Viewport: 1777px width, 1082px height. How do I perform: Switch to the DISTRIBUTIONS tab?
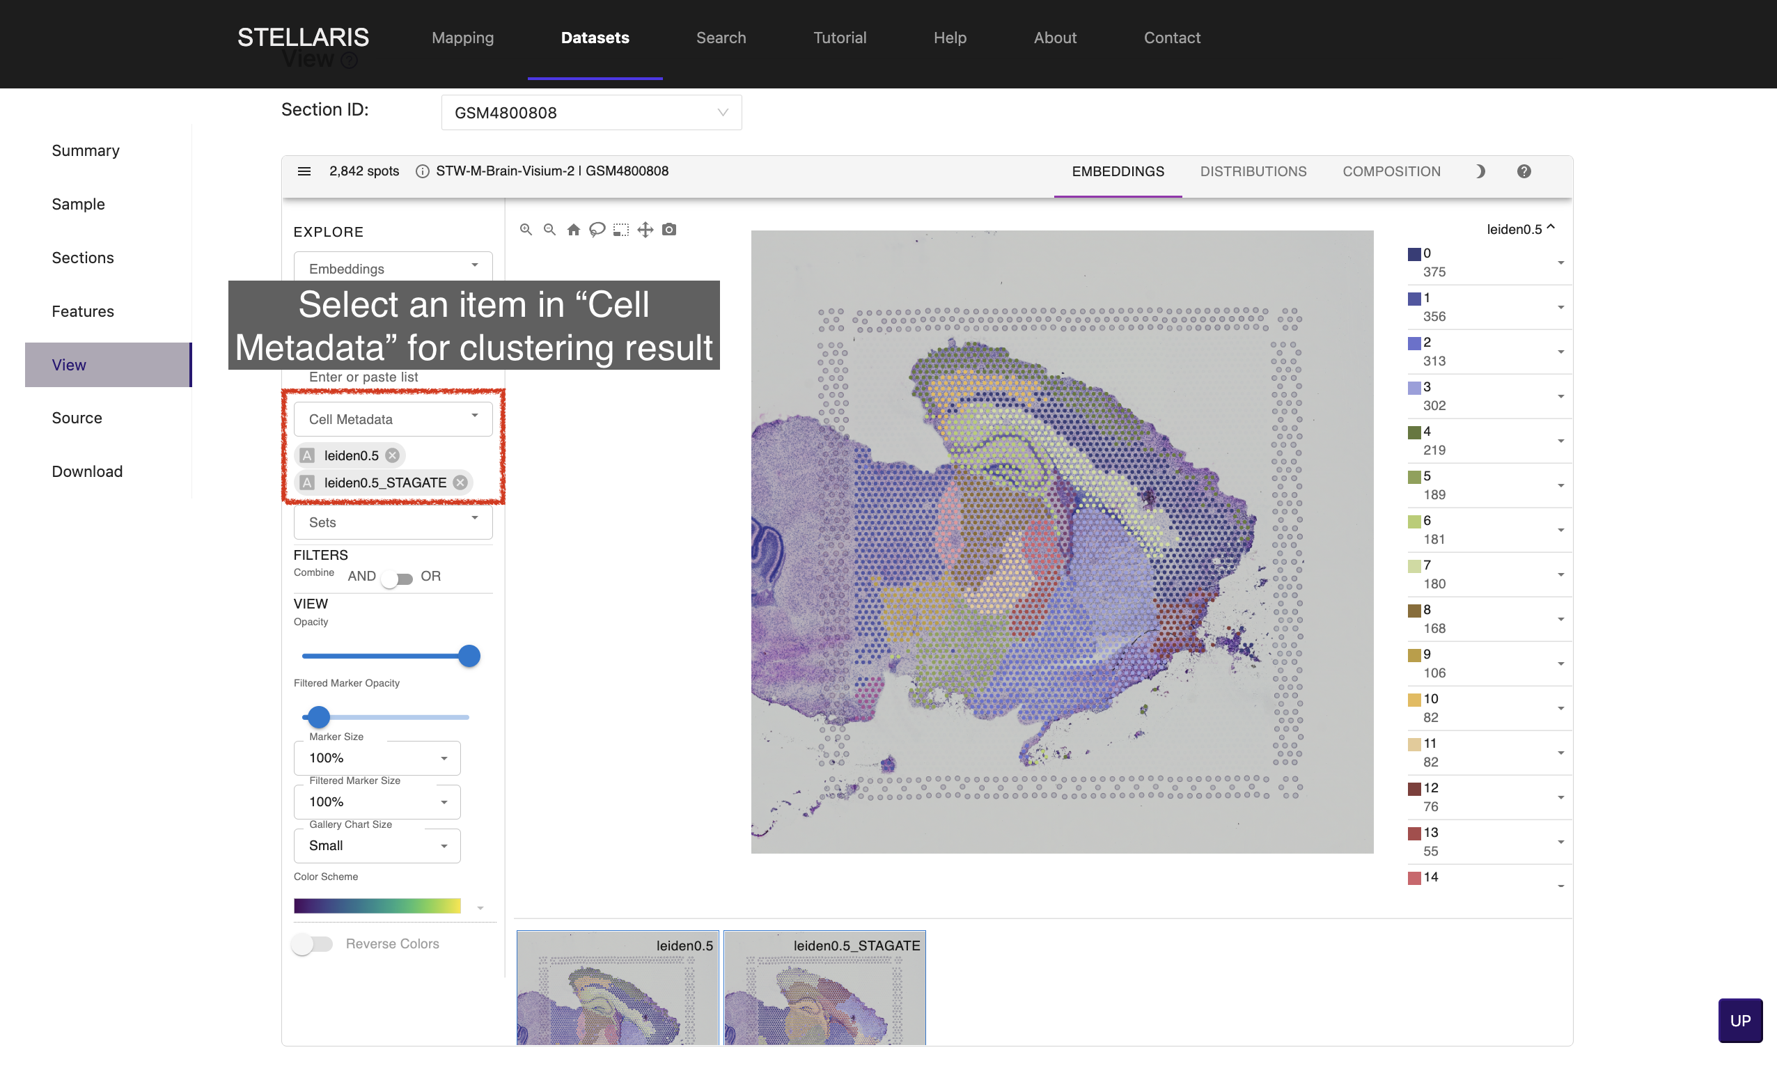coord(1253,171)
